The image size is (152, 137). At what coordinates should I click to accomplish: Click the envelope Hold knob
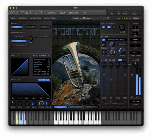[27, 103]
